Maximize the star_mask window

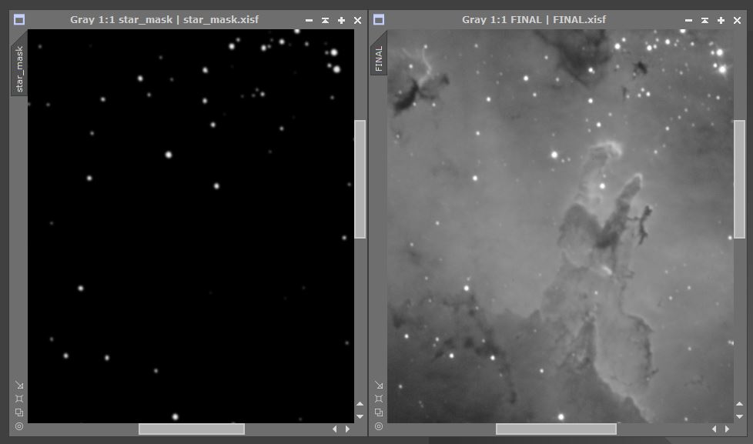point(341,20)
